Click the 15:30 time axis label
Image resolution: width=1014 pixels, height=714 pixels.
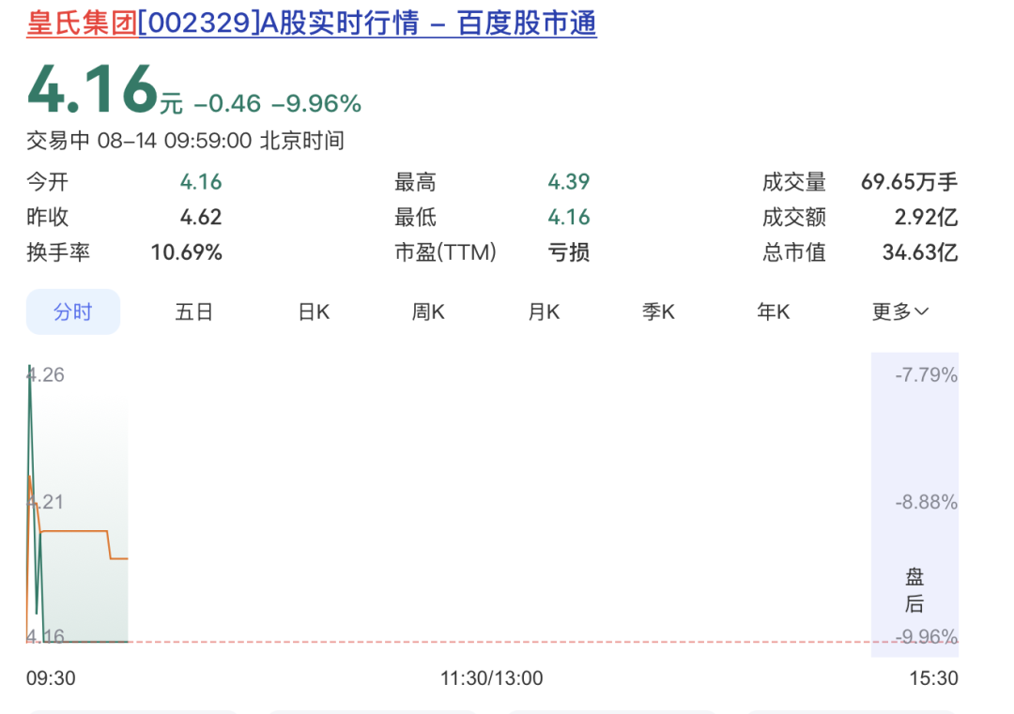point(933,677)
